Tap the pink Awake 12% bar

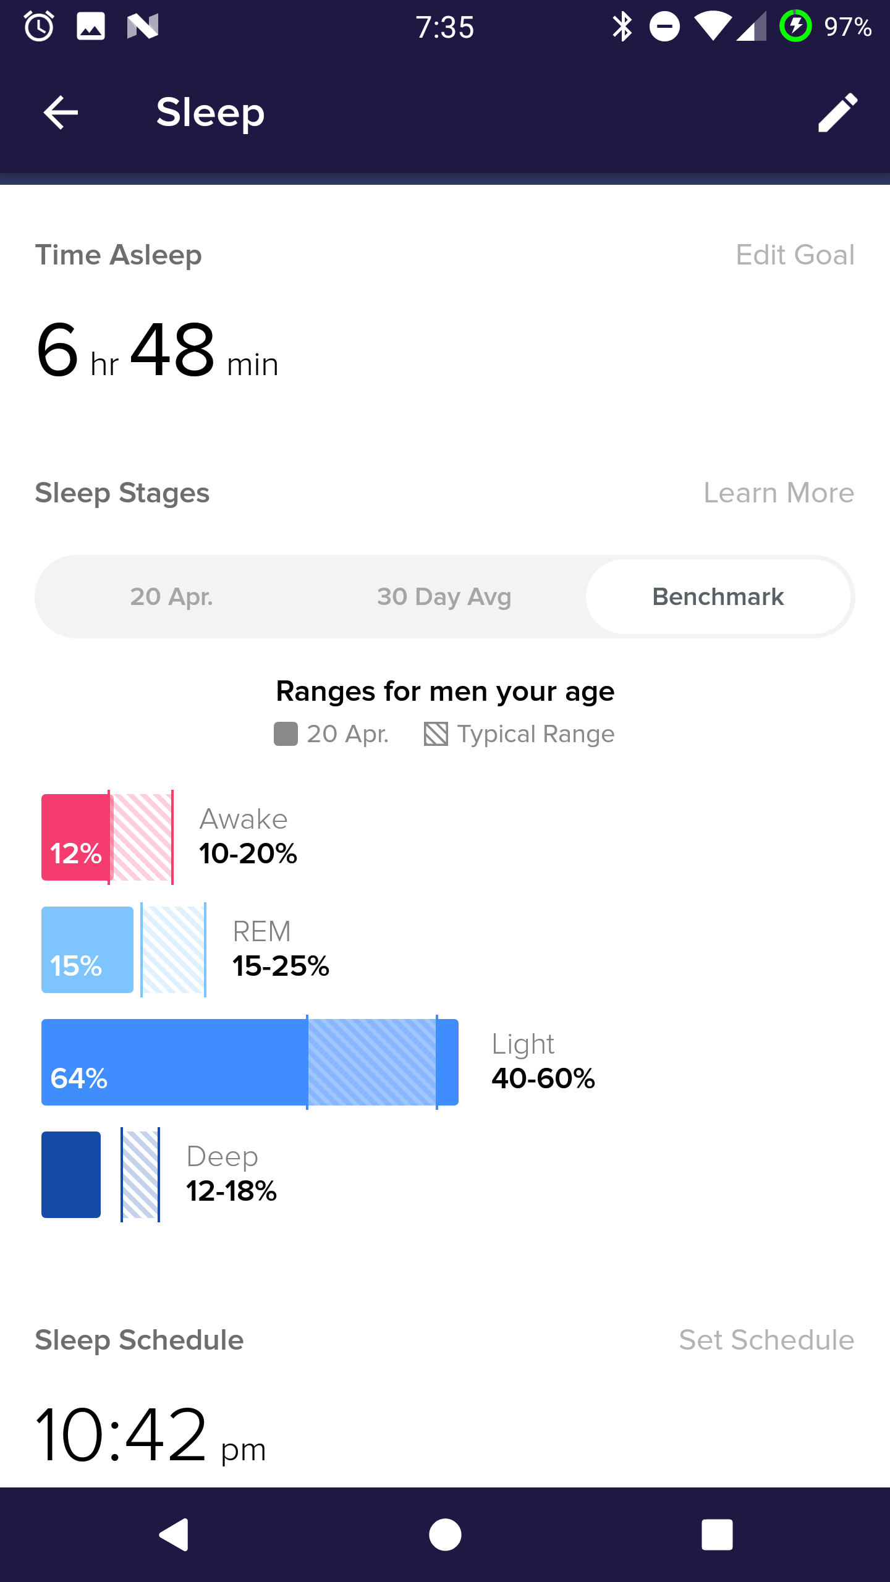(x=75, y=837)
